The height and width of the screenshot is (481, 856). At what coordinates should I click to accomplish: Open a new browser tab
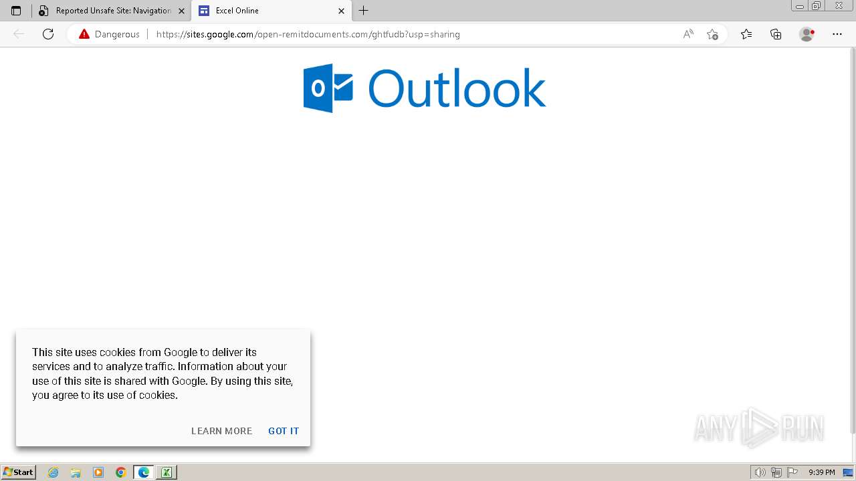point(364,11)
